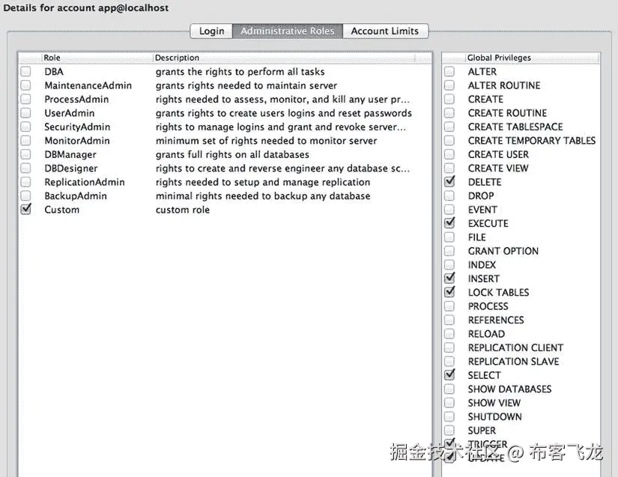Click 'minimal rights needed to backup any database'
Viewport: 618px width, 477px height.
tap(263, 195)
